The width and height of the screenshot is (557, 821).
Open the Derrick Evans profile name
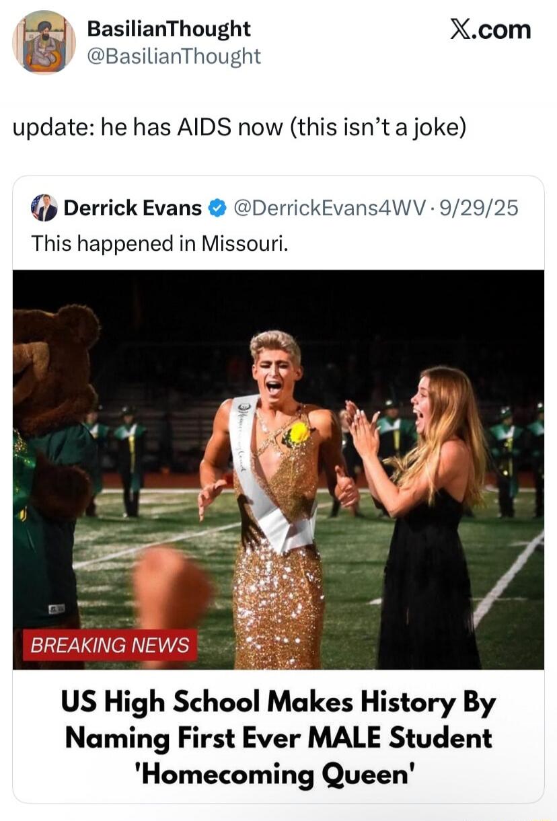coord(133,208)
